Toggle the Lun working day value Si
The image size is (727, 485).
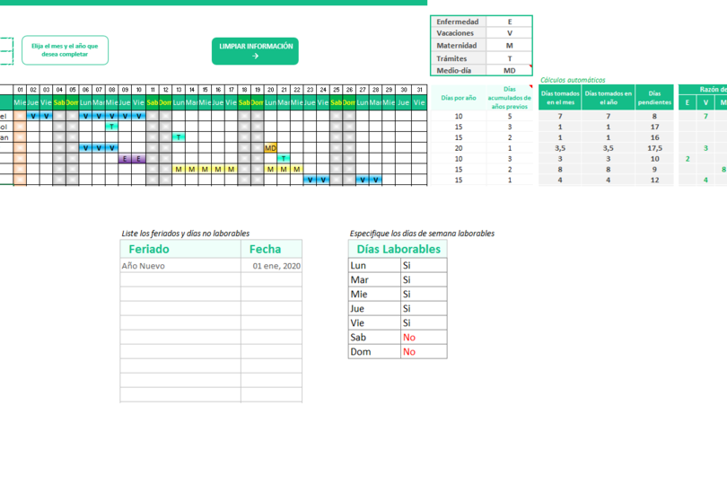tap(424, 266)
